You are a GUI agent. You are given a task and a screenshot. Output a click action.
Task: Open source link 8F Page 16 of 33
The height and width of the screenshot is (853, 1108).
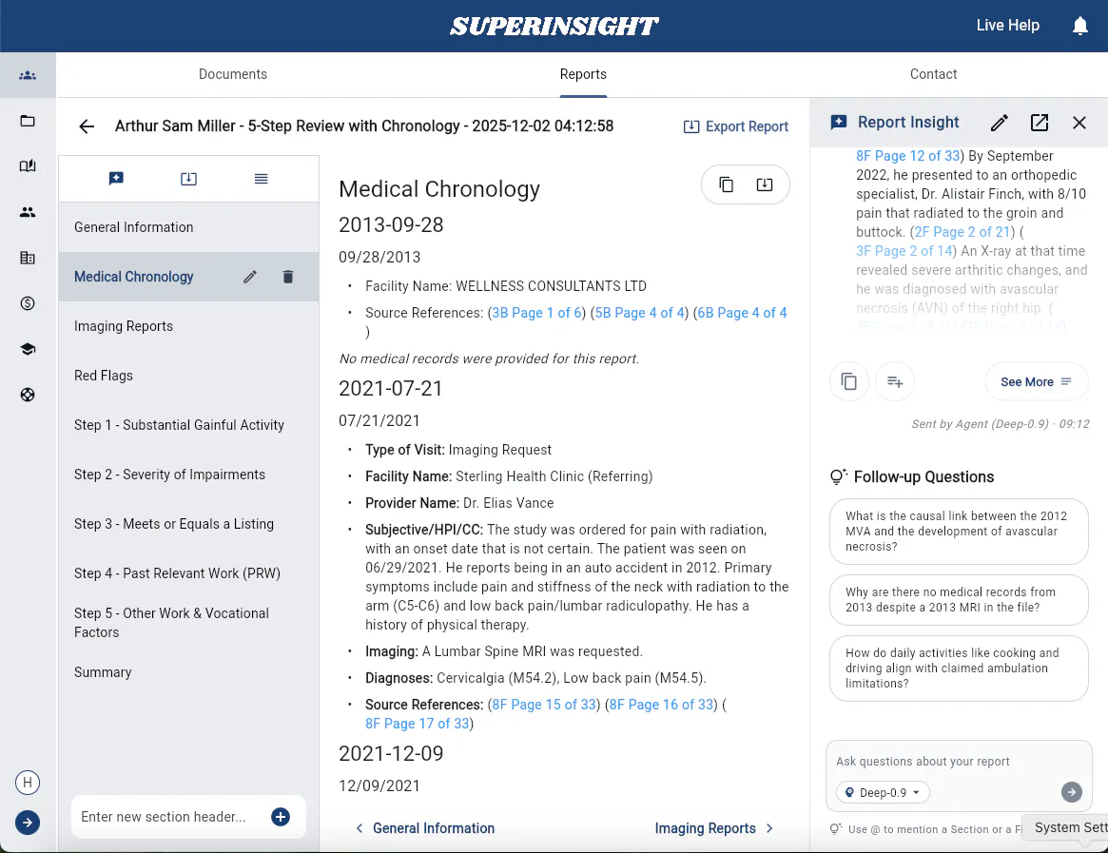point(661,705)
